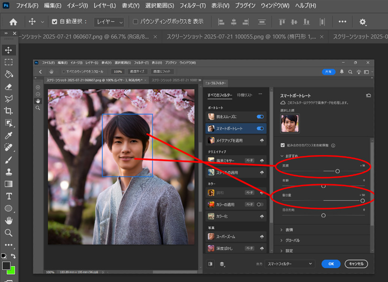
Task: Expand the 表情 section
Action: [282, 230]
